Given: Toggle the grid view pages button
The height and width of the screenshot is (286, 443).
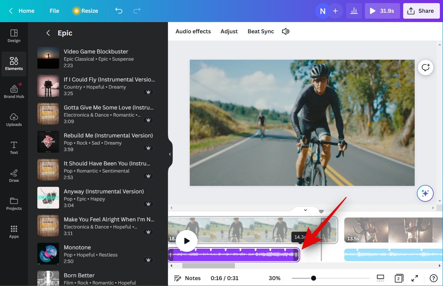Looking at the screenshot, I should [x=399, y=278].
